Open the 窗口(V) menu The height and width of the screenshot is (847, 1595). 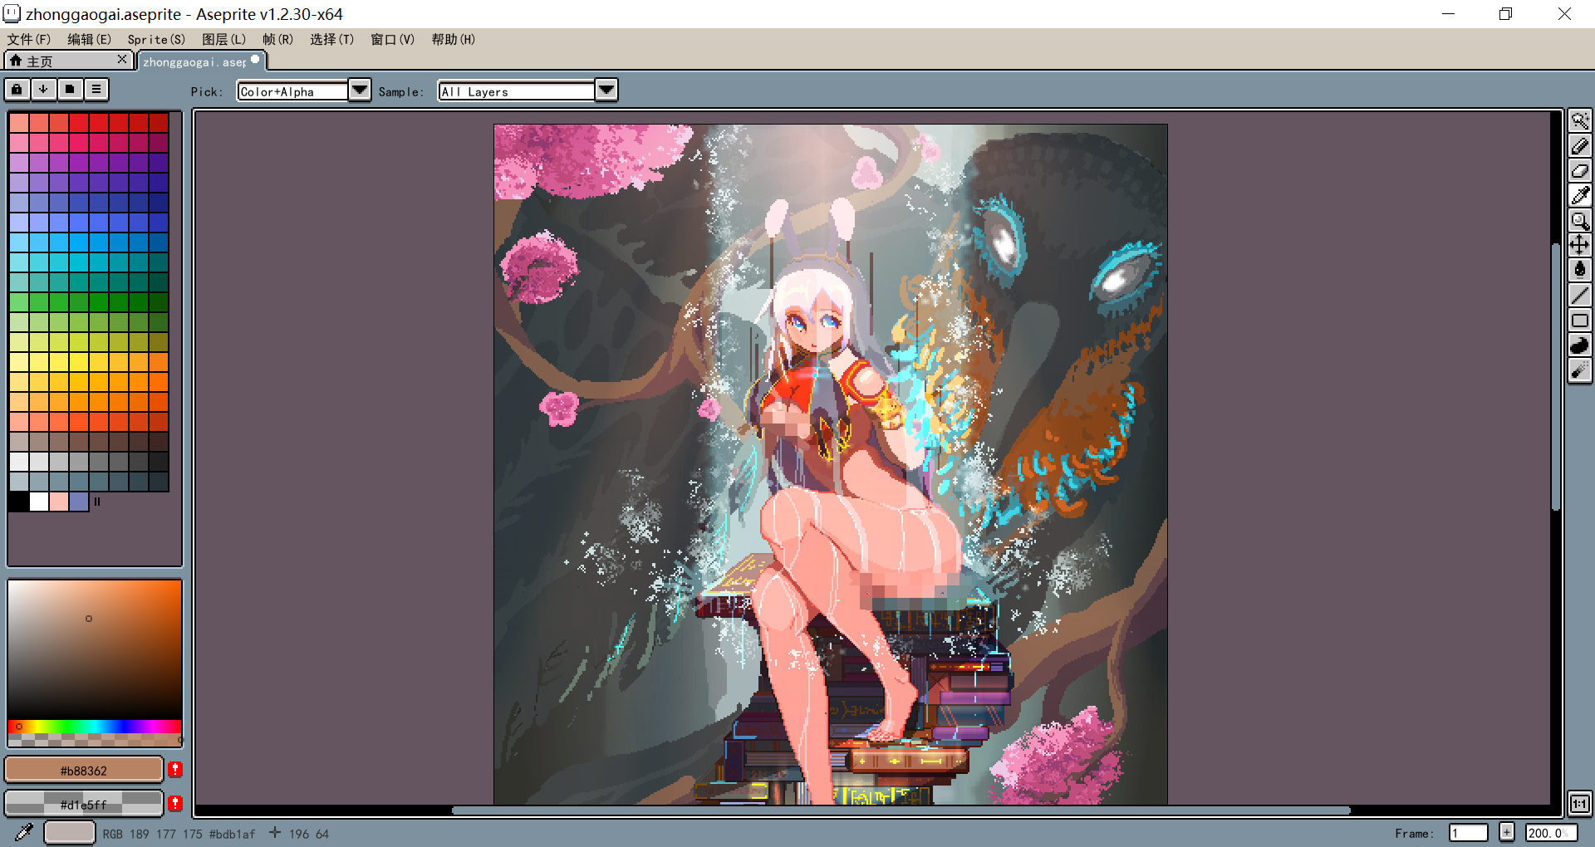(x=392, y=39)
